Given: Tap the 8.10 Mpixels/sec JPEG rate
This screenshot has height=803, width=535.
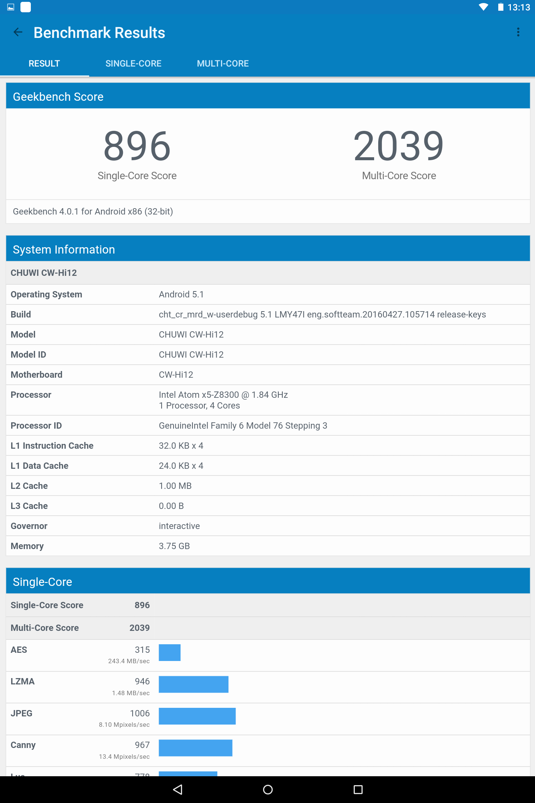Looking at the screenshot, I should click(124, 725).
